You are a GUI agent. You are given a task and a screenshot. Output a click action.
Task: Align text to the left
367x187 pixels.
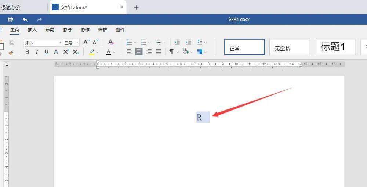(x=129, y=52)
